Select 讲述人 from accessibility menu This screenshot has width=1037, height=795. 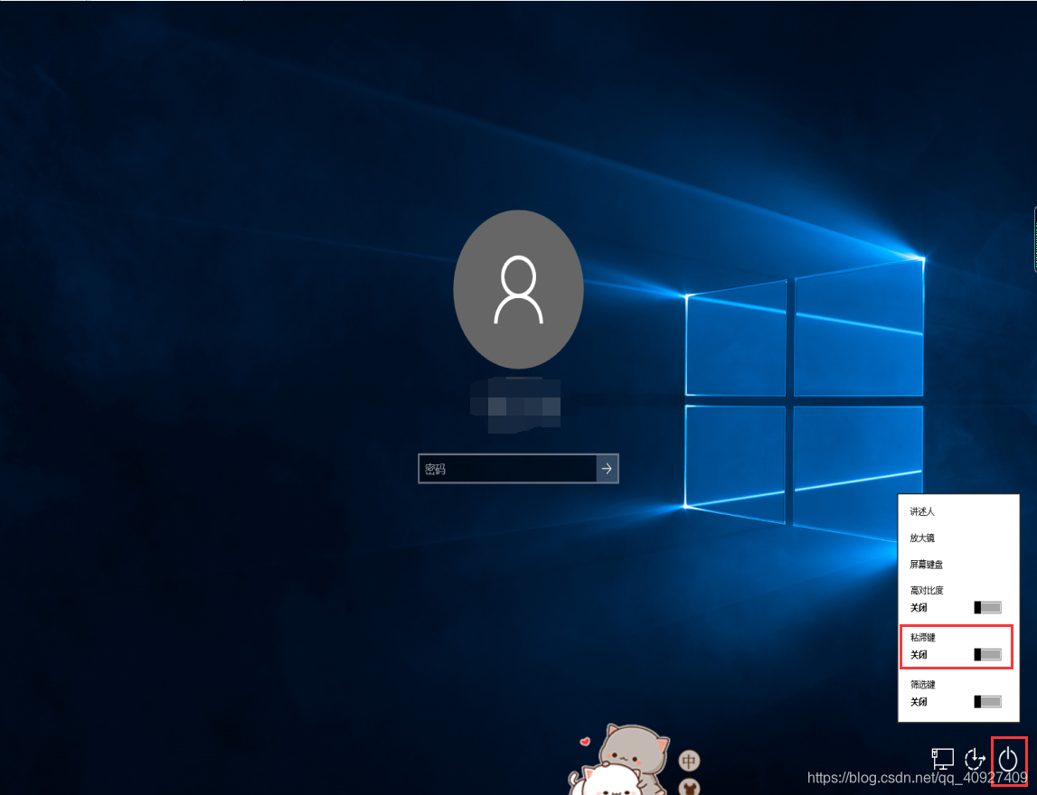[922, 511]
